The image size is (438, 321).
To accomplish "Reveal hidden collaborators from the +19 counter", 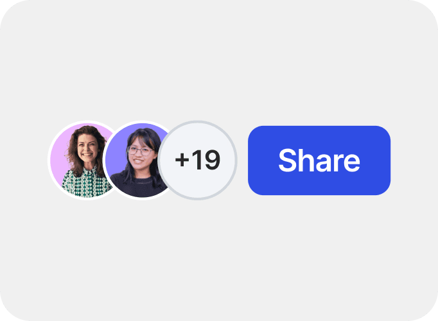I will click(198, 160).
